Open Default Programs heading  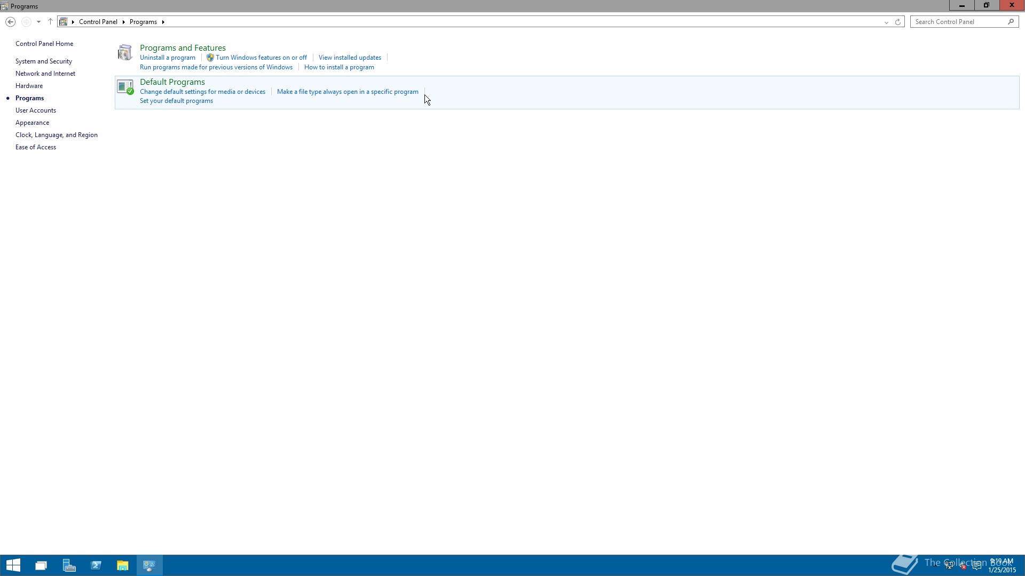[x=172, y=82]
